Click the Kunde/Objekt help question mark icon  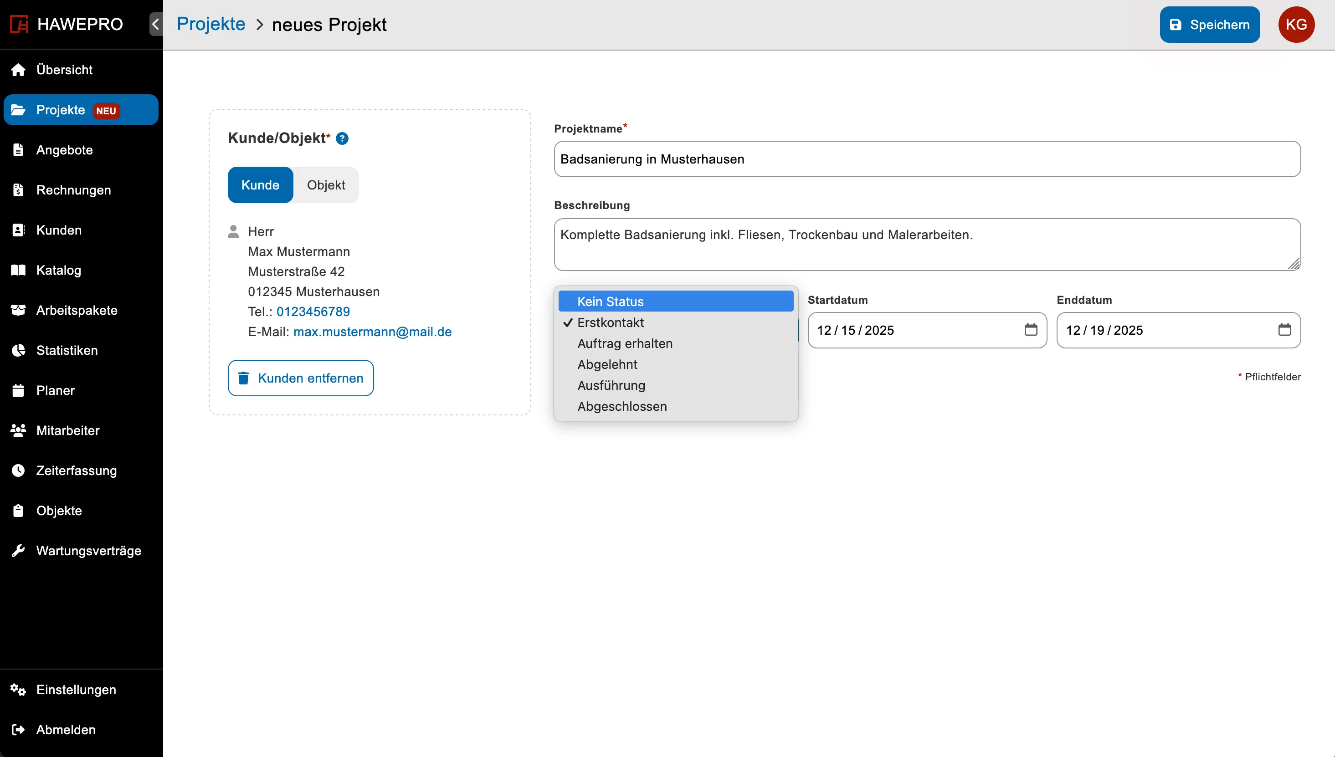(x=342, y=138)
